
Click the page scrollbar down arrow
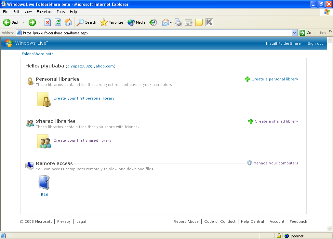coord(330,228)
